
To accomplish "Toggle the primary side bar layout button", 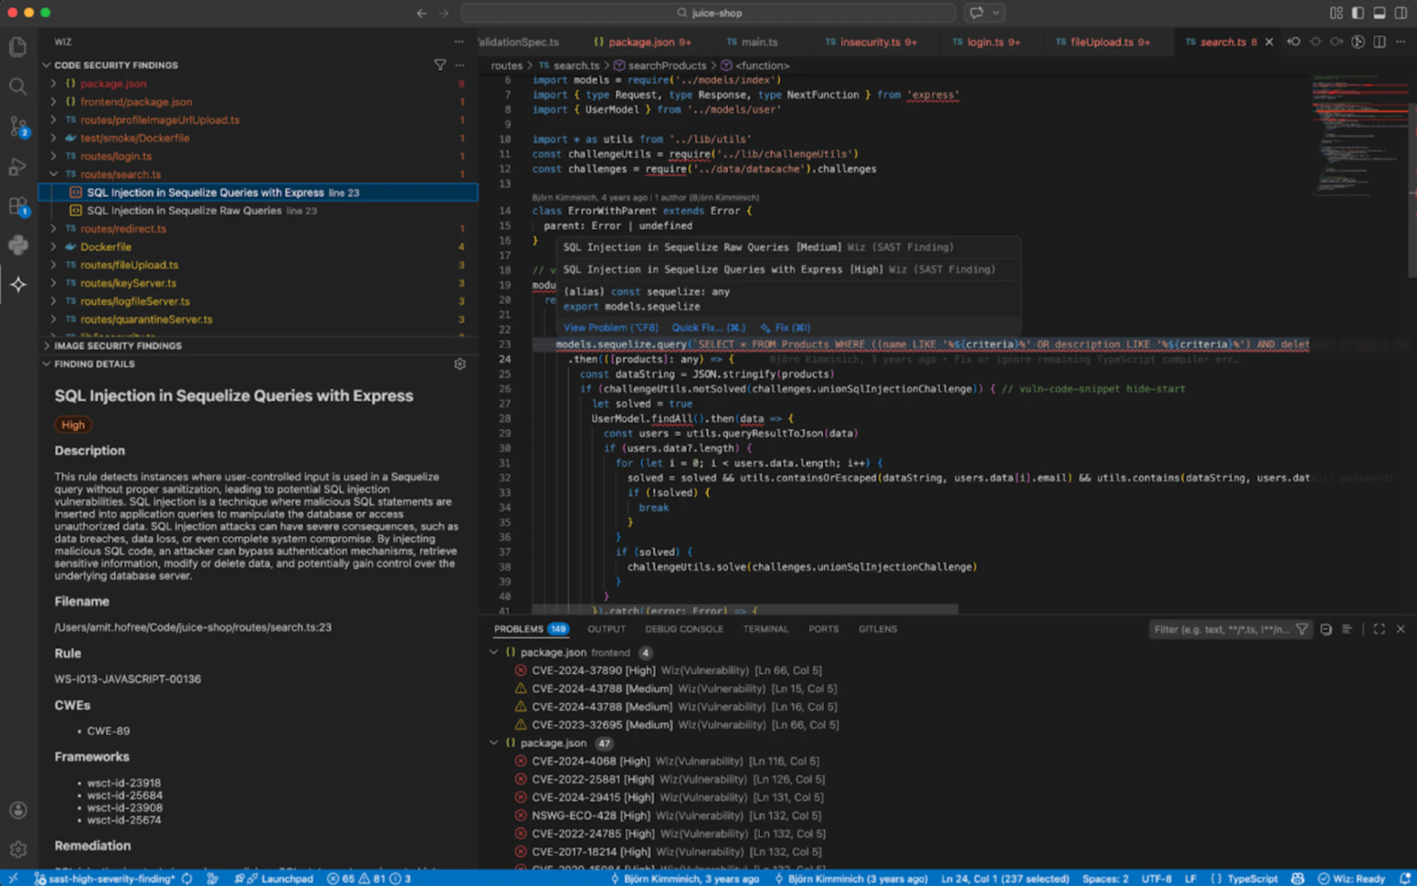I will [x=1357, y=13].
